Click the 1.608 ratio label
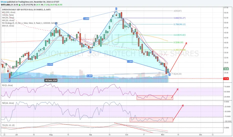Image resolution: width=233 pixels, height=137 pixels. (x=86, y=19)
